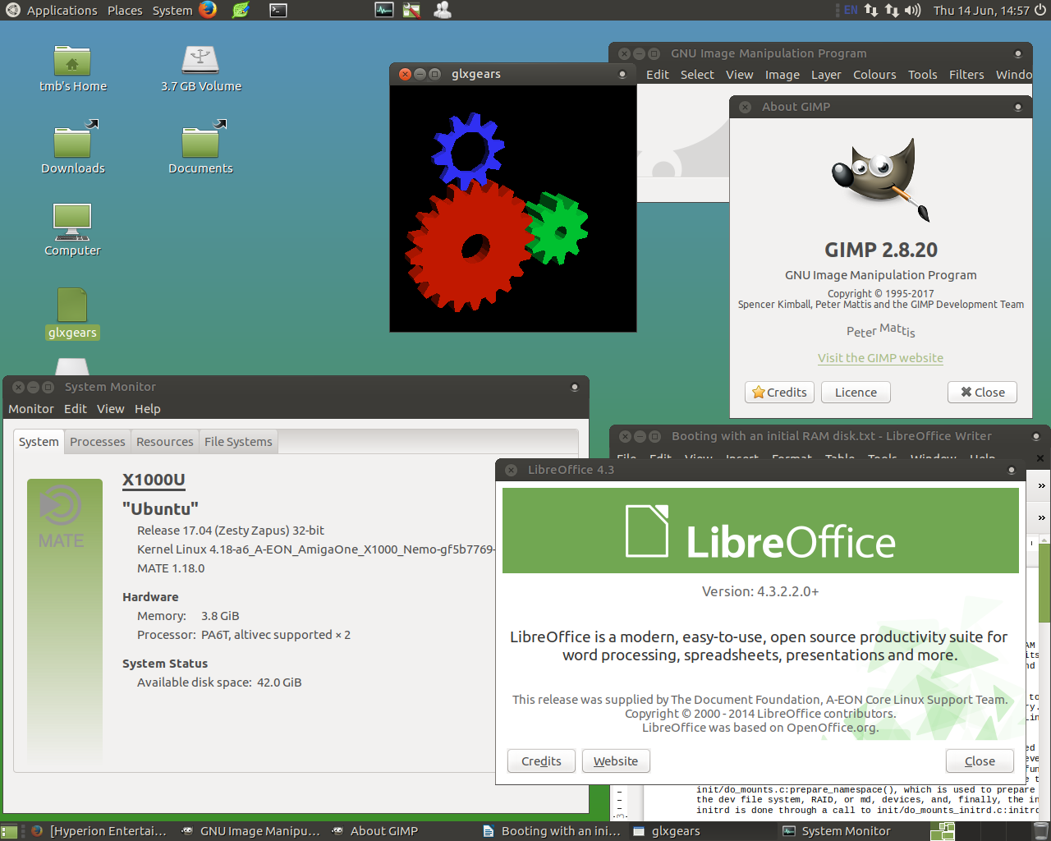Toggle the EN keyboard layout indicator
The height and width of the screenshot is (841, 1051).
(851, 11)
